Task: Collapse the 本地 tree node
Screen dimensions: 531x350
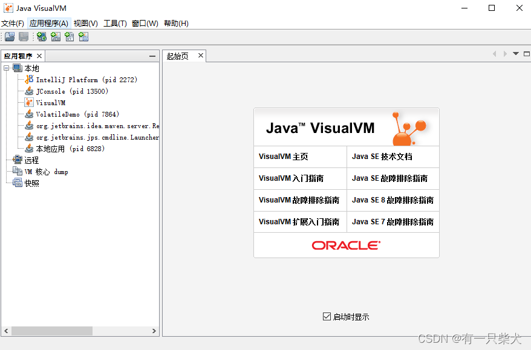Action: pyautogui.click(x=7, y=68)
